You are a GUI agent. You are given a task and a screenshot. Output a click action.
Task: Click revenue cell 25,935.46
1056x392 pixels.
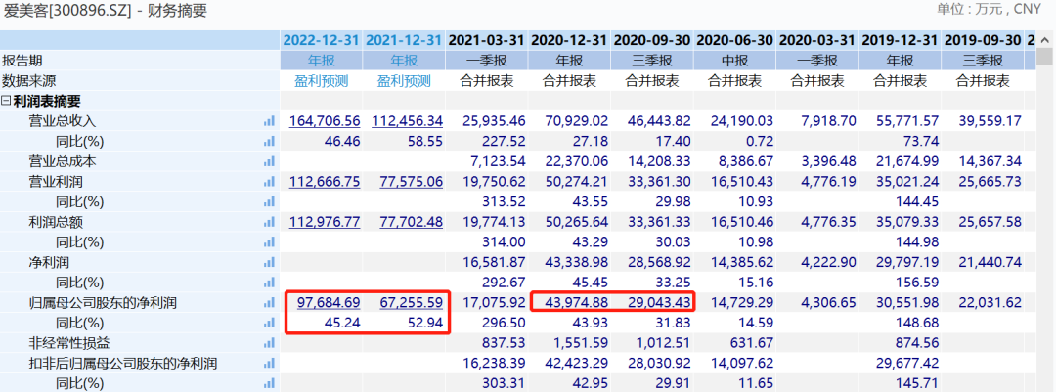(x=494, y=121)
